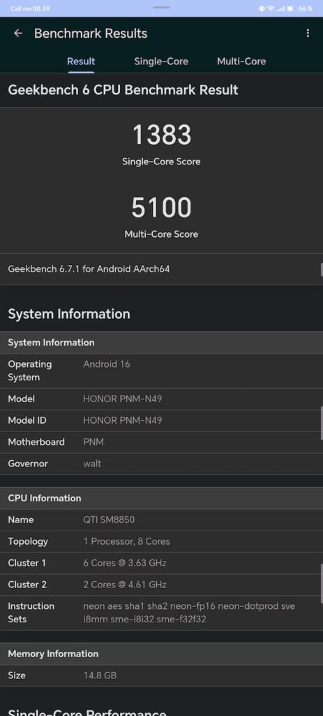Tap the Memory Size 14.8 GB row
Image resolution: width=323 pixels, height=716 pixels.
click(161, 675)
